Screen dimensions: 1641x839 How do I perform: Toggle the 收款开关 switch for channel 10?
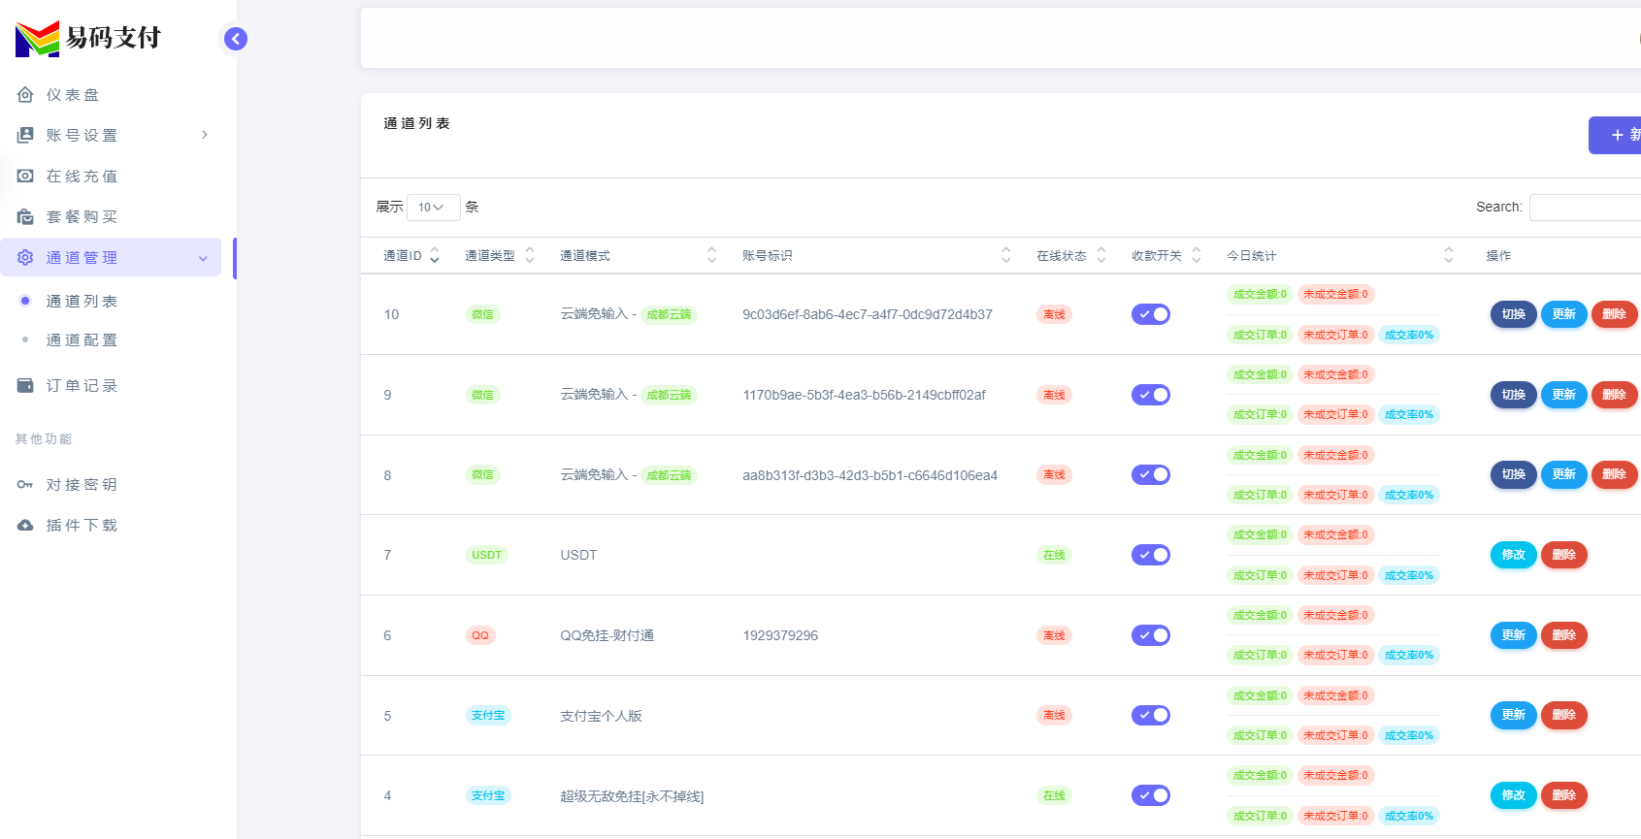tap(1150, 314)
